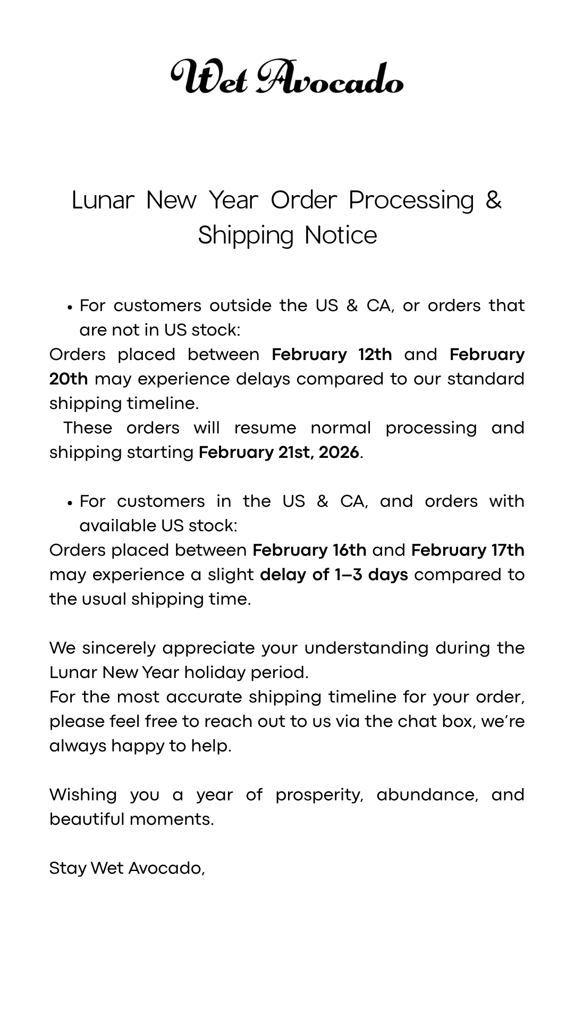
Task: Click the bold "February 16th" date
Action: [x=309, y=550]
